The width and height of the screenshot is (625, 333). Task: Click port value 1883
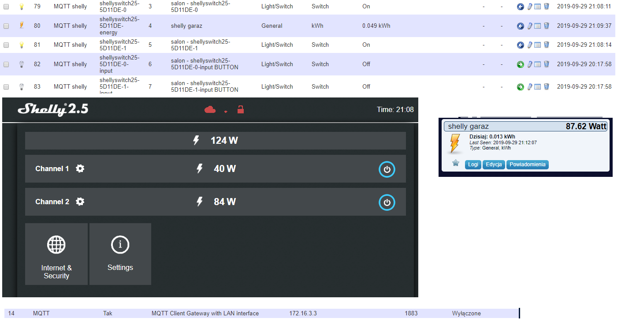411,314
